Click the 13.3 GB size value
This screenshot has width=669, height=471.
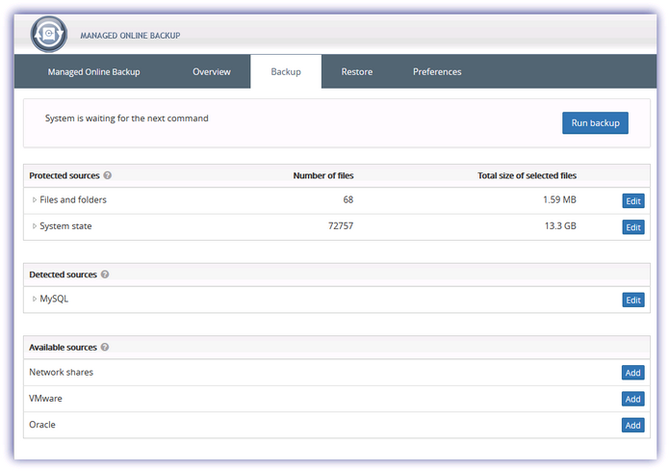click(560, 226)
